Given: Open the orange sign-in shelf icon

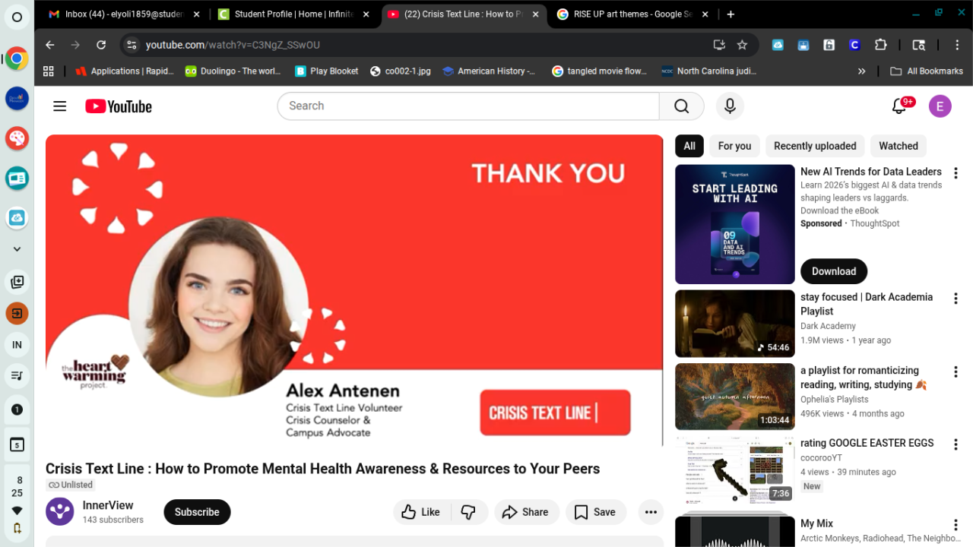Looking at the screenshot, I should (x=17, y=313).
